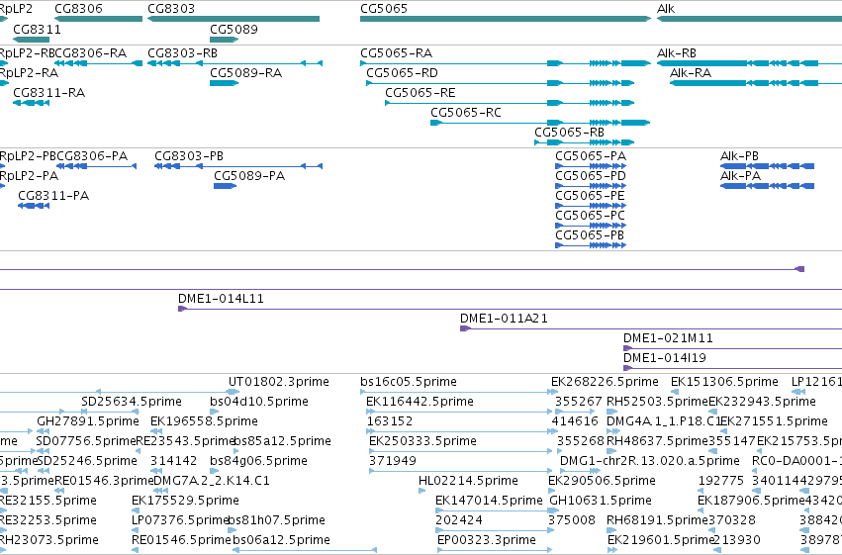
Task: Select protein Alk-PA
Action: pyautogui.click(x=768, y=186)
